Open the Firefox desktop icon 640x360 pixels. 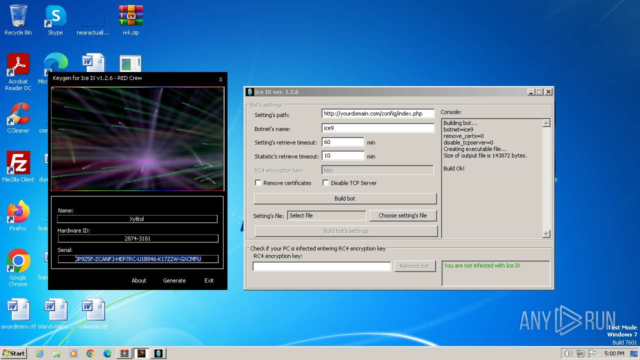click(18, 215)
